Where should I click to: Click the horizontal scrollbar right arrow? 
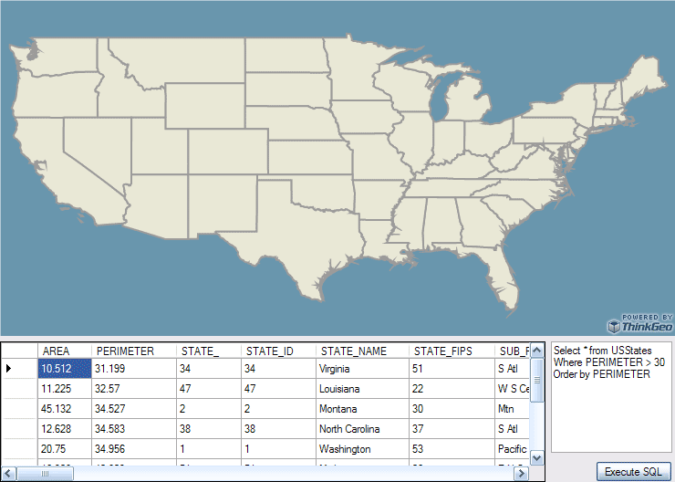(x=522, y=474)
